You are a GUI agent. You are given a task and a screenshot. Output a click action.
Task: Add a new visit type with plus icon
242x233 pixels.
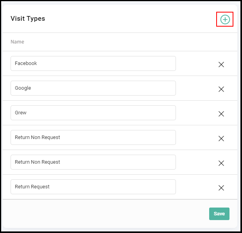point(225,20)
